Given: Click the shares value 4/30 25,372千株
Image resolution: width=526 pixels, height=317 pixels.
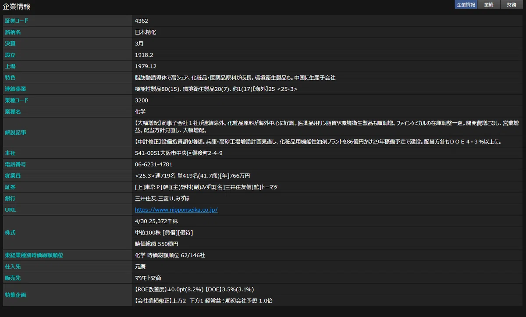Looking at the screenshot, I should pos(156,221).
